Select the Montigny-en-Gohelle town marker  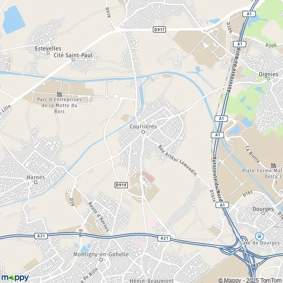tap(101, 259)
